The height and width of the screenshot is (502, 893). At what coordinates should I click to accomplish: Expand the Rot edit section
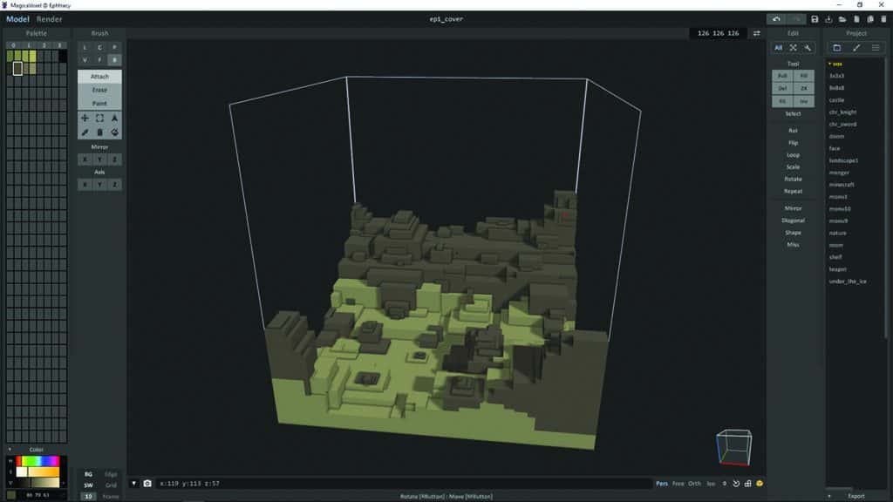[x=793, y=131]
